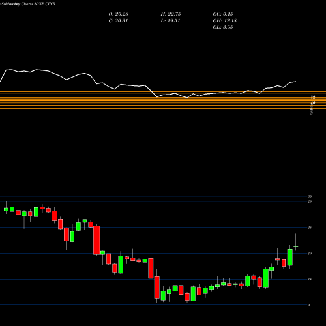
Task: Click the price axis label 29
Action: point(310,201)
